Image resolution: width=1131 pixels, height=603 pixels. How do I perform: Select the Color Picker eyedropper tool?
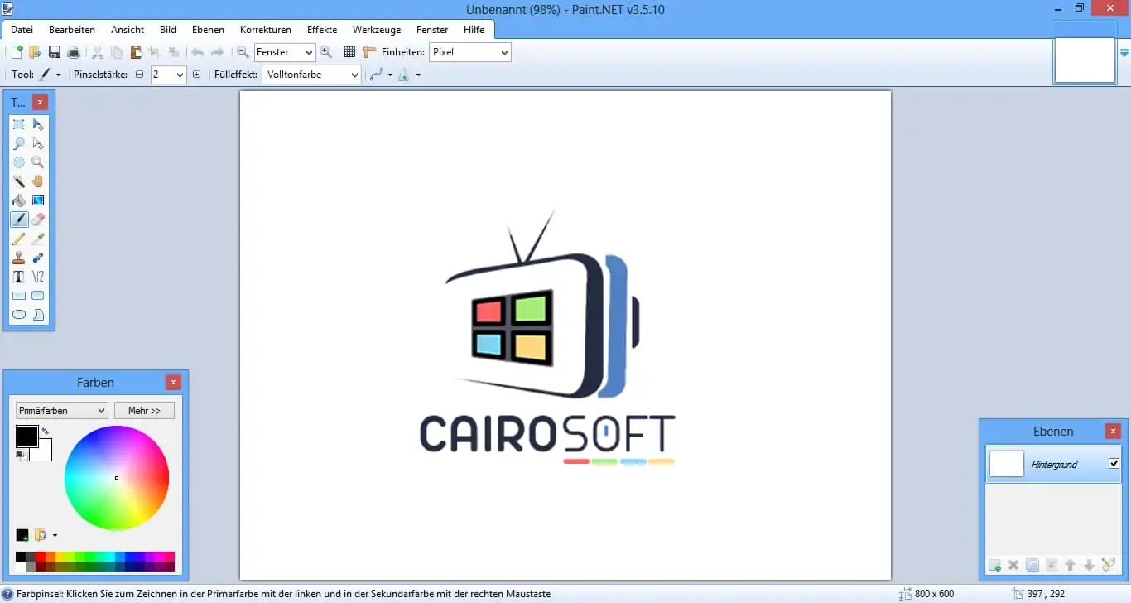(x=38, y=239)
